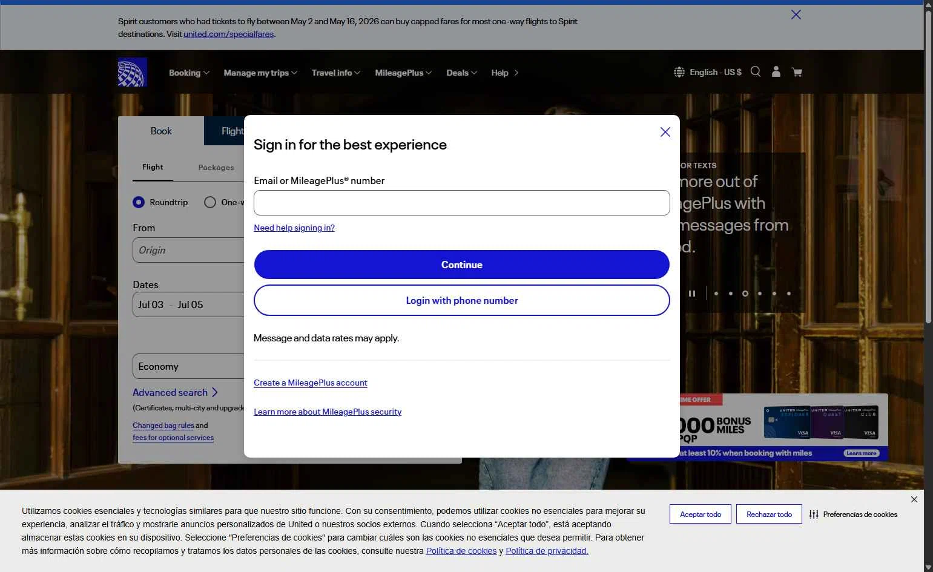933x572 pixels.
Task: Open the Help menu item
Action: click(x=505, y=73)
